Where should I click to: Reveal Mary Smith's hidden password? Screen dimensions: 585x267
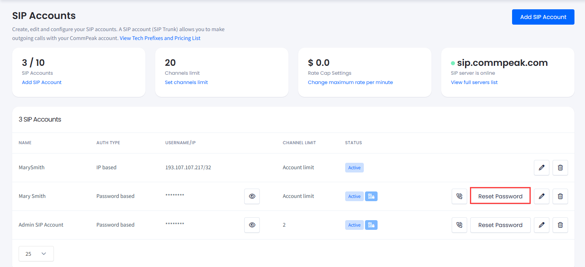pos(252,196)
